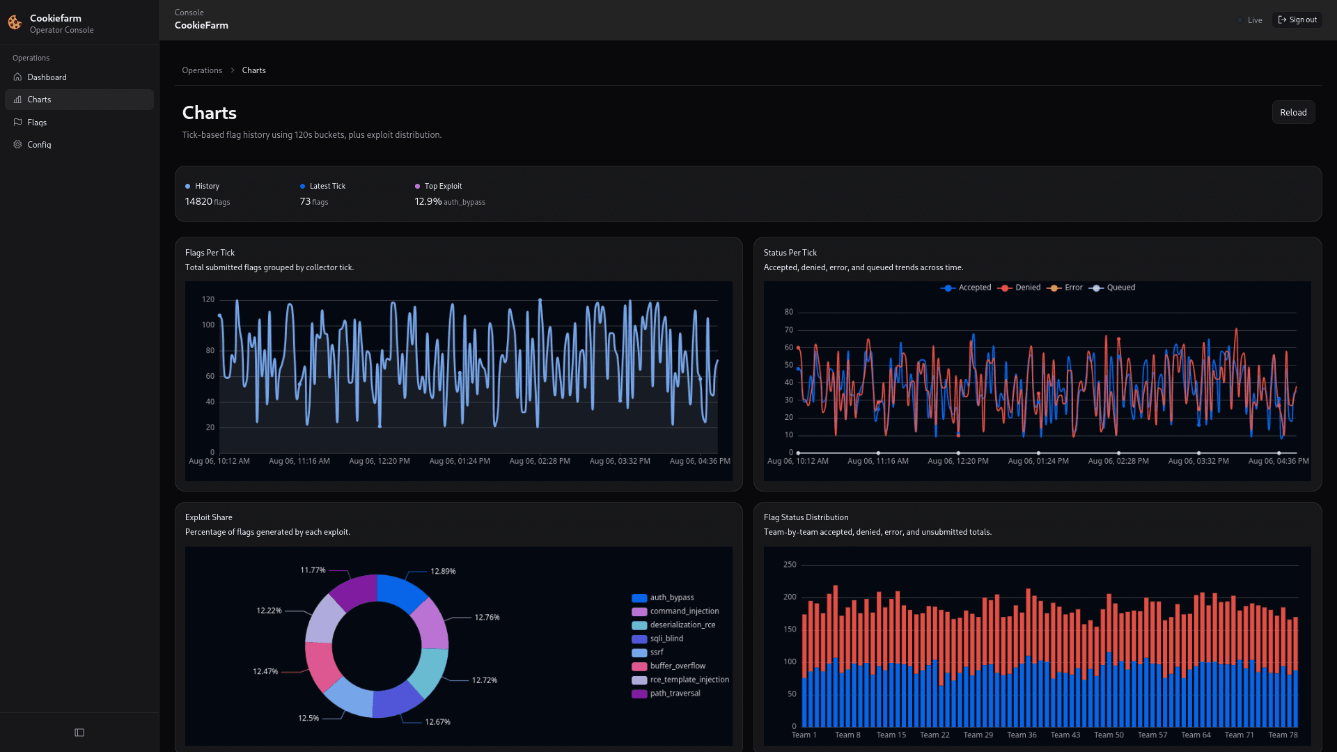Select Charts in the breadcrumb trail

point(253,70)
